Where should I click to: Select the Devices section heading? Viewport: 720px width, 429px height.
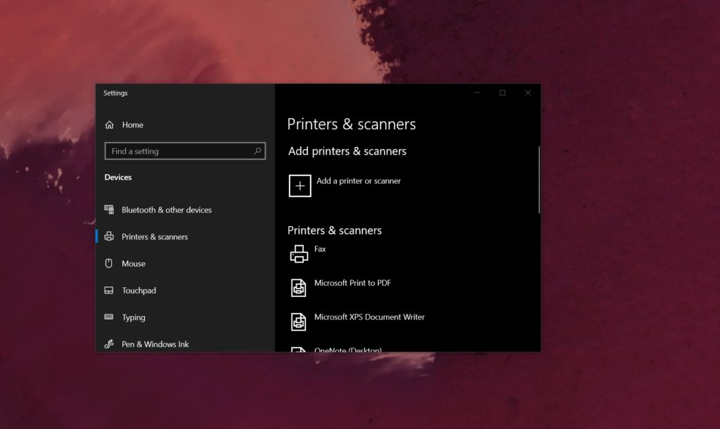pyautogui.click(x=117, y=177)
